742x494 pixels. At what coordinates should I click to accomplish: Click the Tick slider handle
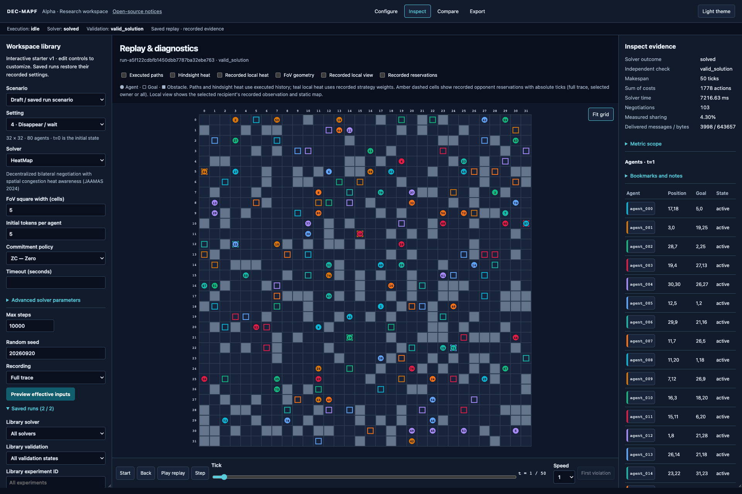(x=224, y=477)
